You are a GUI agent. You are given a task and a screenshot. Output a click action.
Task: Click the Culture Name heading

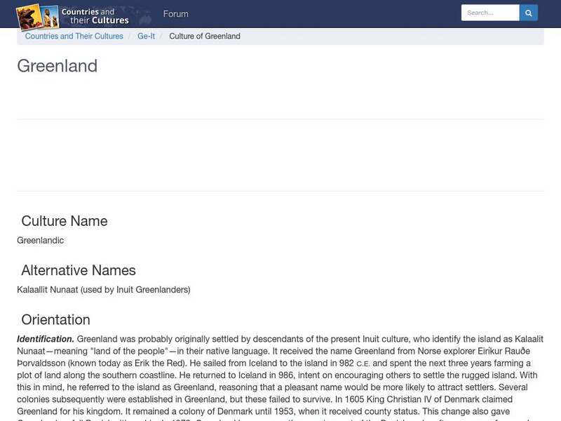[65, 221]
